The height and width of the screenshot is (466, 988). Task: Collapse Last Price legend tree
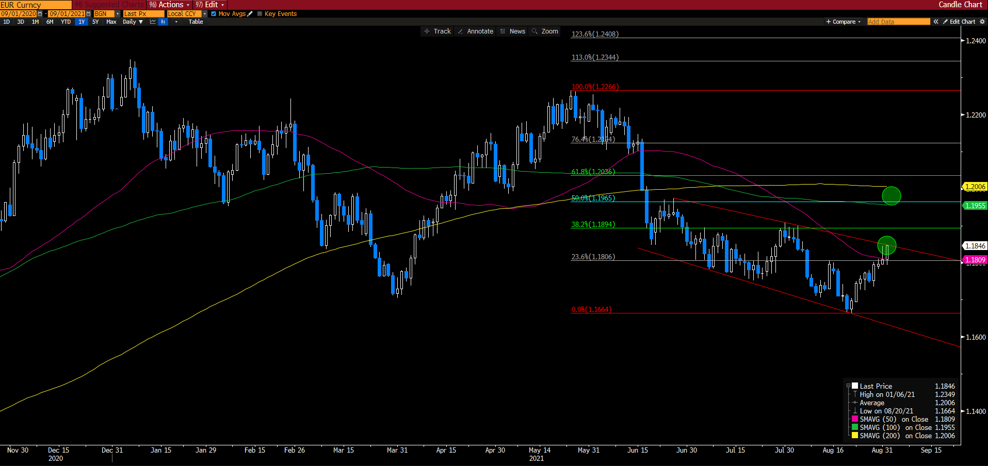click(848, 386)
